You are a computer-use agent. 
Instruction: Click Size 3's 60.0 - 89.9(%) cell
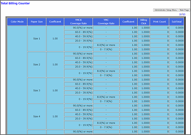tap(78, 84)
